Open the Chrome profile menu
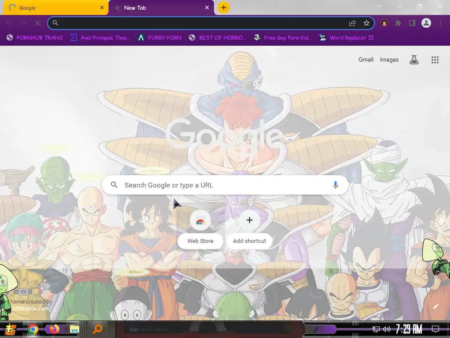The image size is (450, 338). 426,23
